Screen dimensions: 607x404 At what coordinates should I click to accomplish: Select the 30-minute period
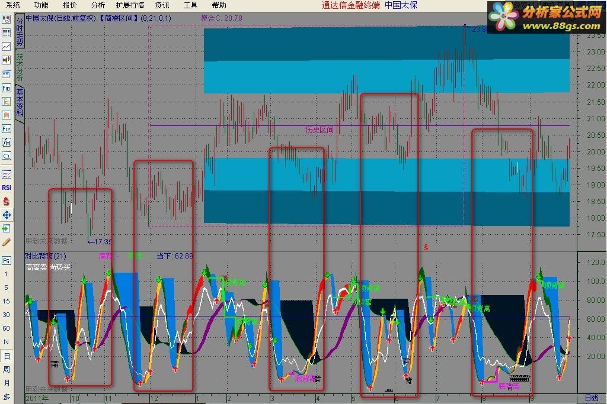(x=6, y=315)
